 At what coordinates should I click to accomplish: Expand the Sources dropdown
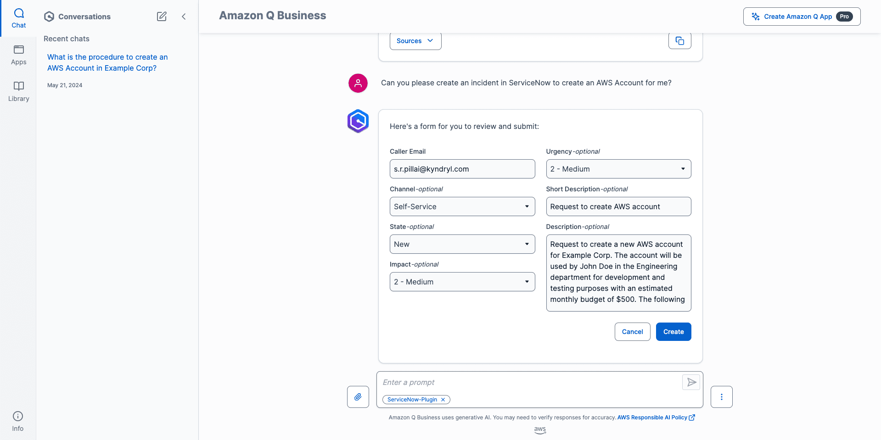point(415,41)
